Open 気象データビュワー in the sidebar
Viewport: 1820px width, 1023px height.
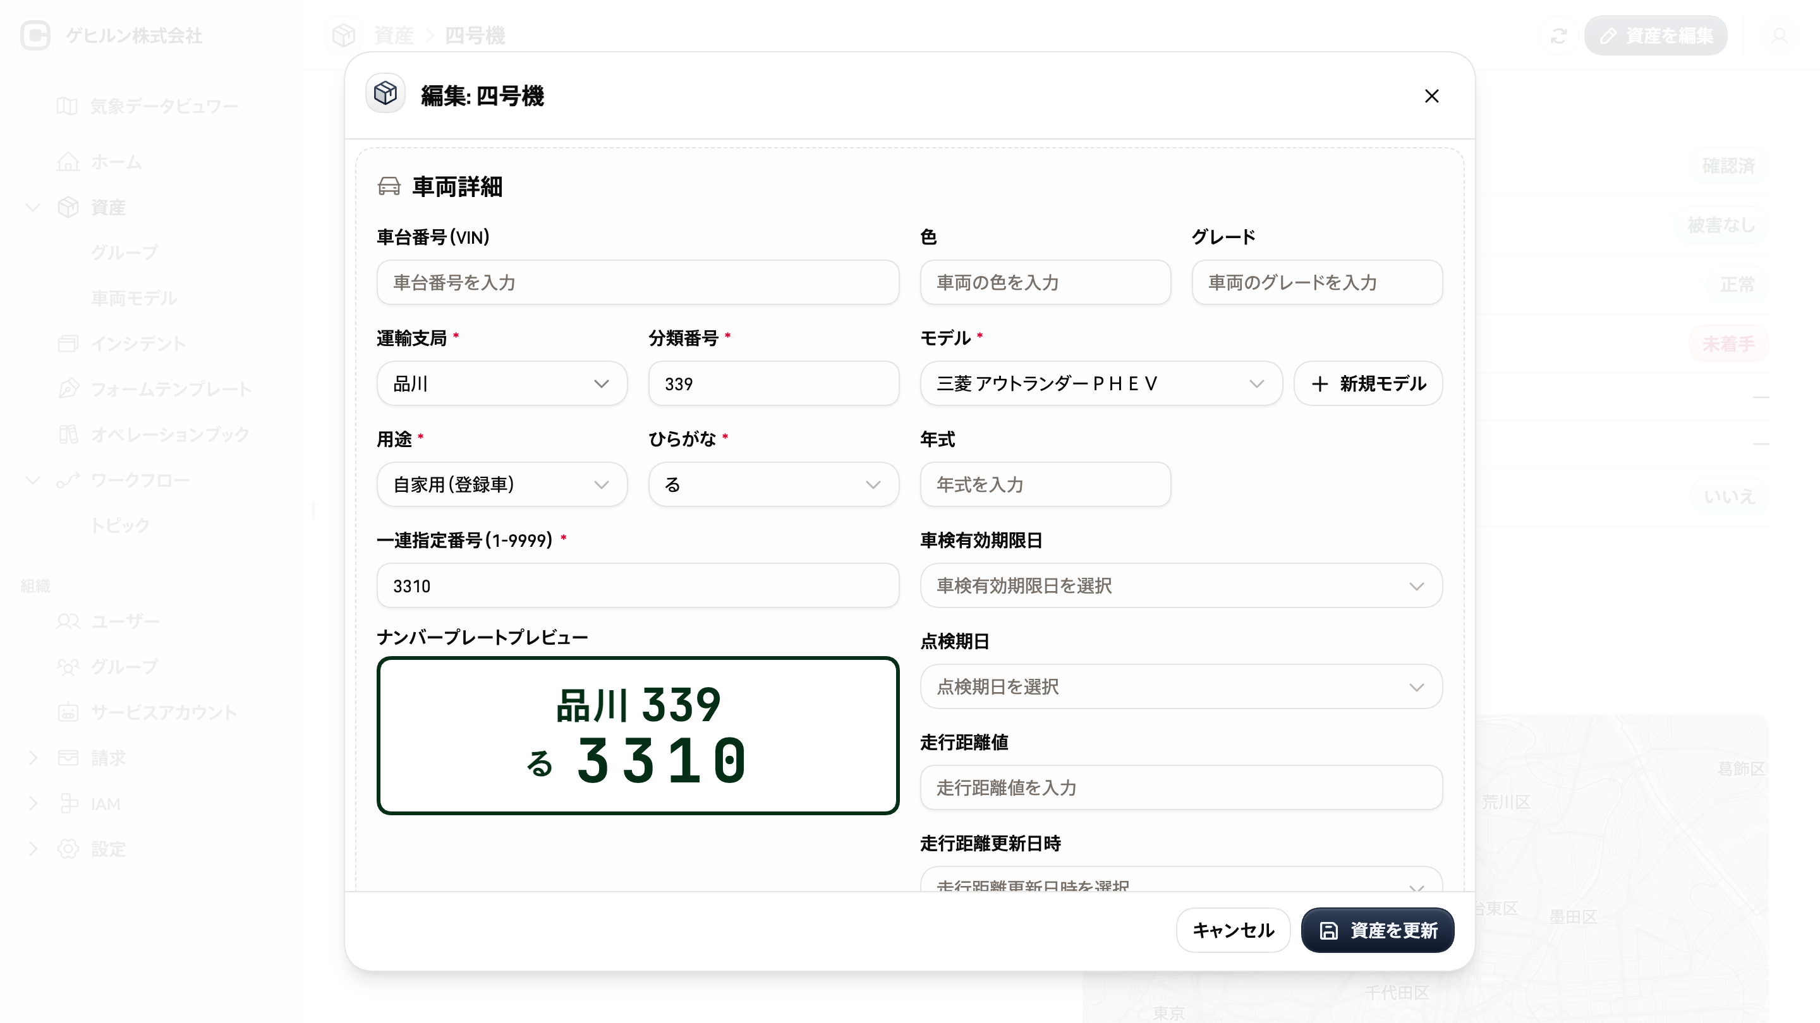point(164,106)
